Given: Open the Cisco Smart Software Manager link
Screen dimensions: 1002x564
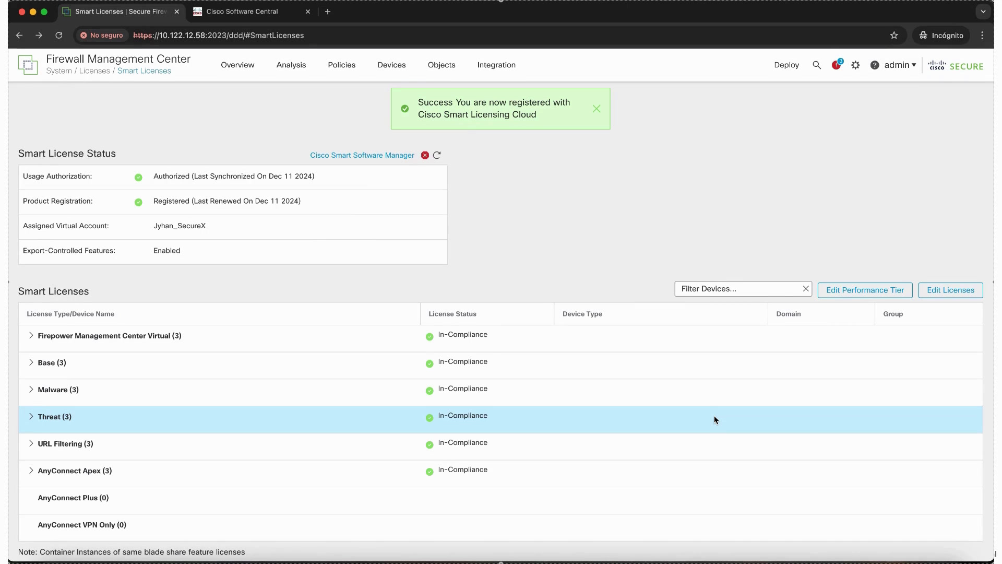Looking at the screenshot, I should (x=362, y=155).
